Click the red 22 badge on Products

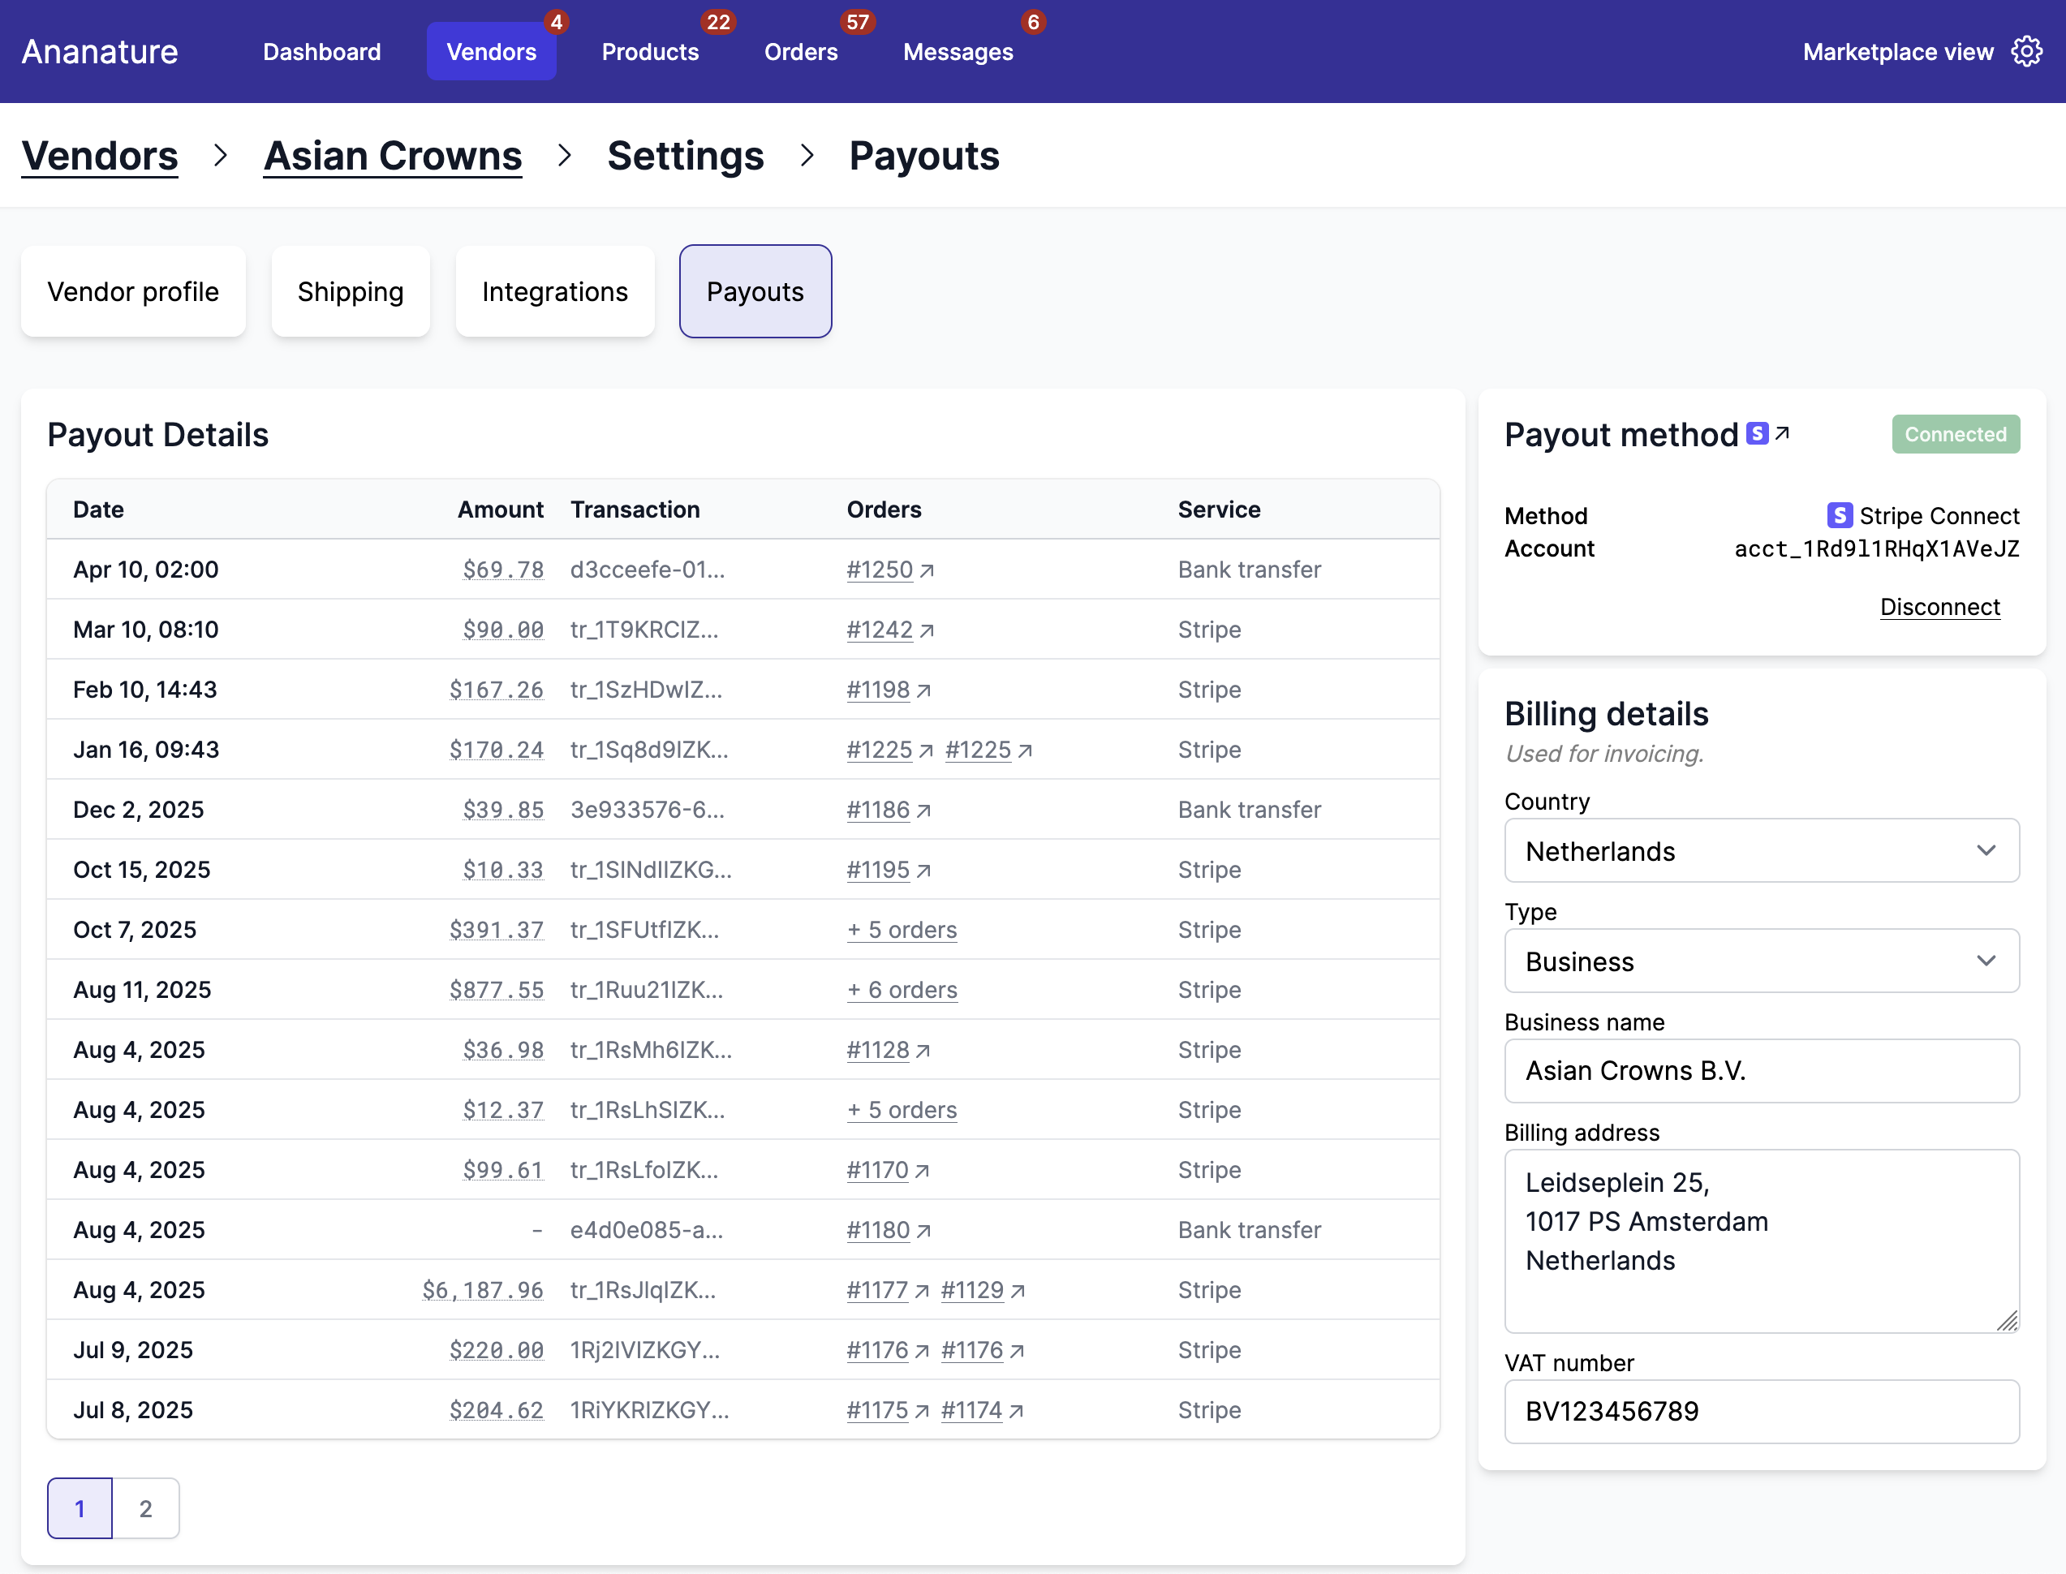[x=717, y=22]
